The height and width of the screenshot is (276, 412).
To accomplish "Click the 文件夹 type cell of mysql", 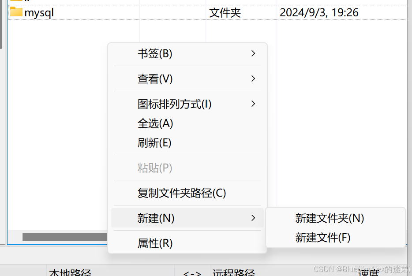I will coord(225,13).
